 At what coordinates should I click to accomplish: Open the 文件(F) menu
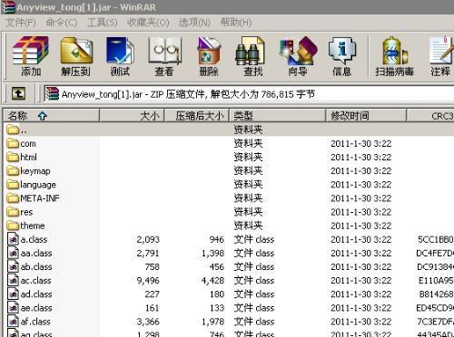[20, 23]
